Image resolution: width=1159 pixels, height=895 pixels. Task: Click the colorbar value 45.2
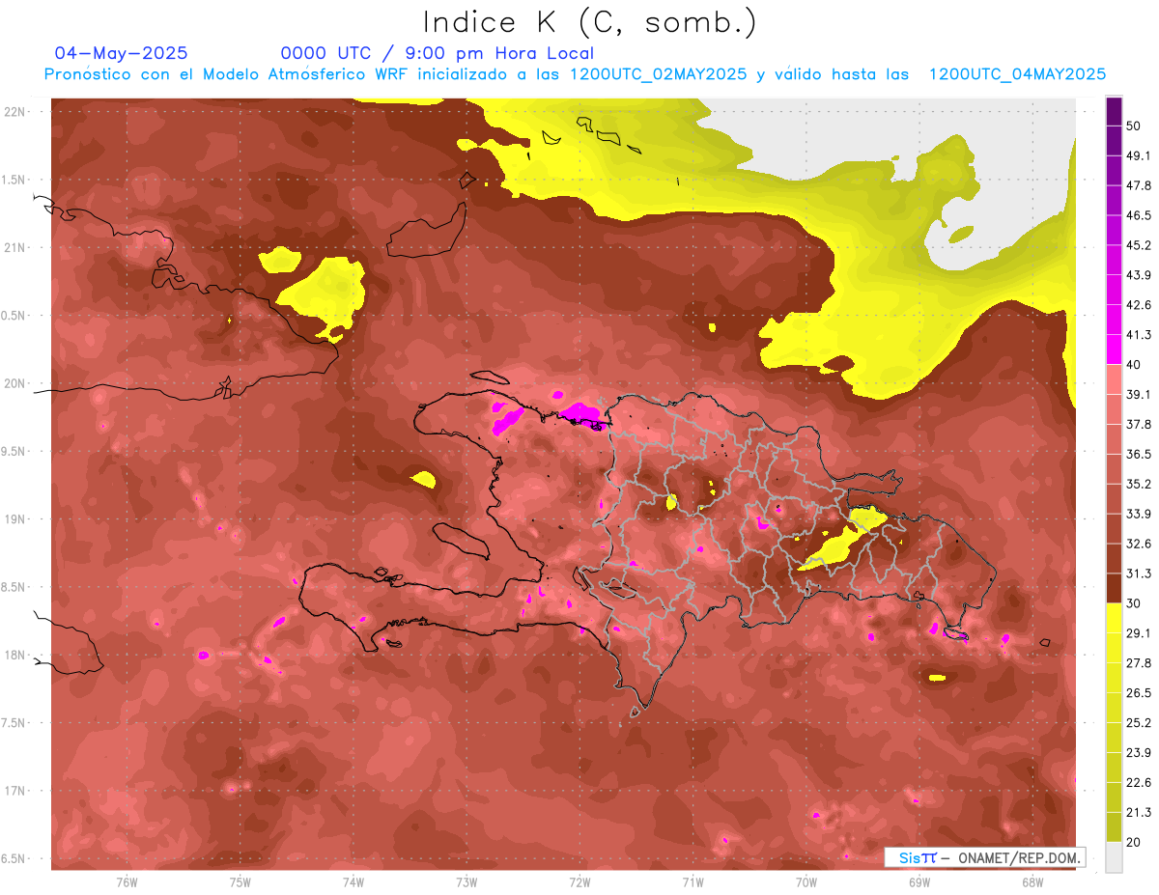click(x=1139, y=245)
